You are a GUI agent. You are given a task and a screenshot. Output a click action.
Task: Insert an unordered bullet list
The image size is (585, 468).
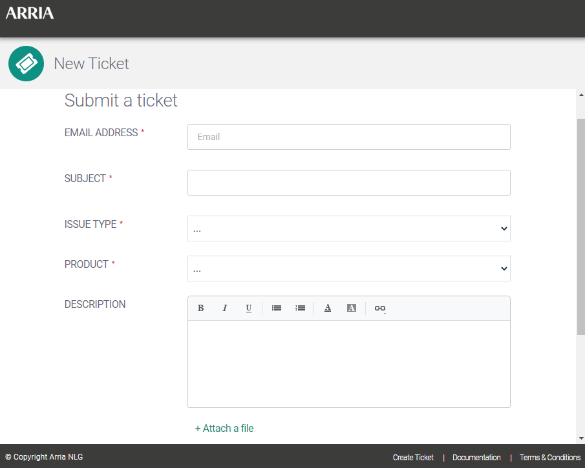[x=276, y=308]
